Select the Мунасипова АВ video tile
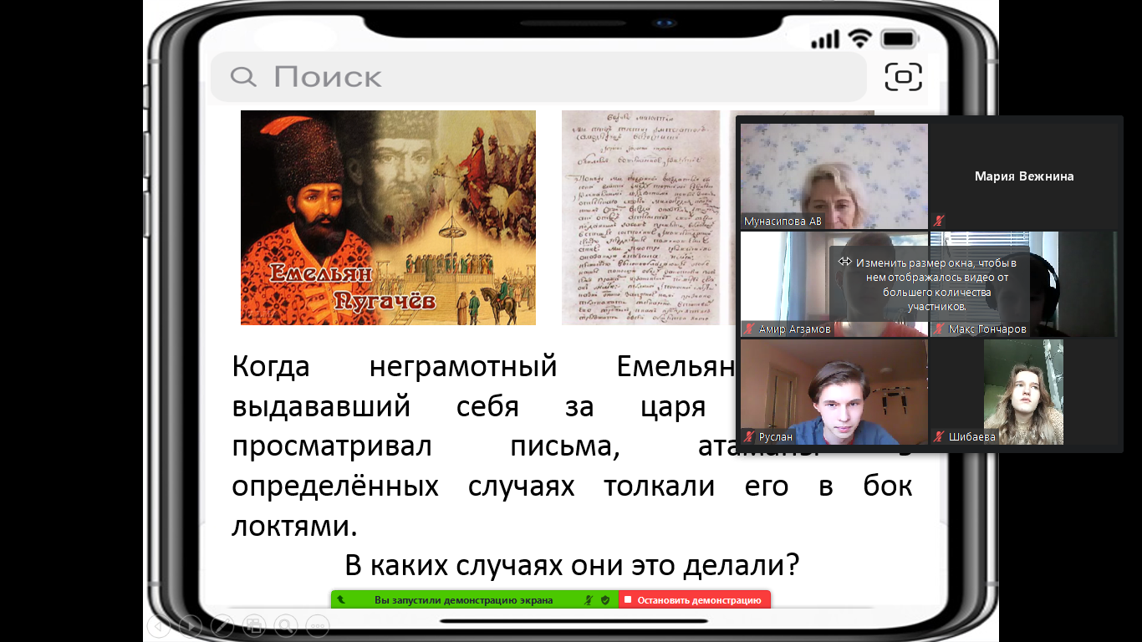Image resolution: width=1142 pixels, height=642 pixels. (834, 176)
